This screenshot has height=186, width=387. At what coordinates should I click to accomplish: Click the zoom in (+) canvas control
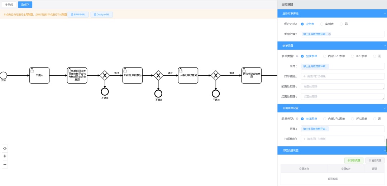(5, 156)
